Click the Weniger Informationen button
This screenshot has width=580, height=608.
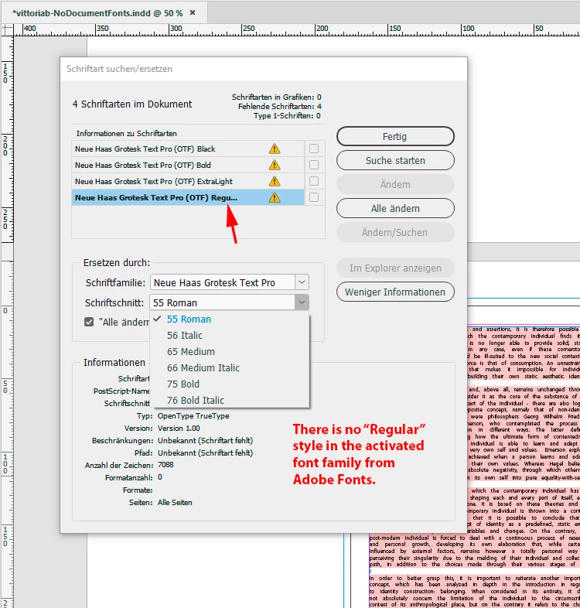coord(395,292)
